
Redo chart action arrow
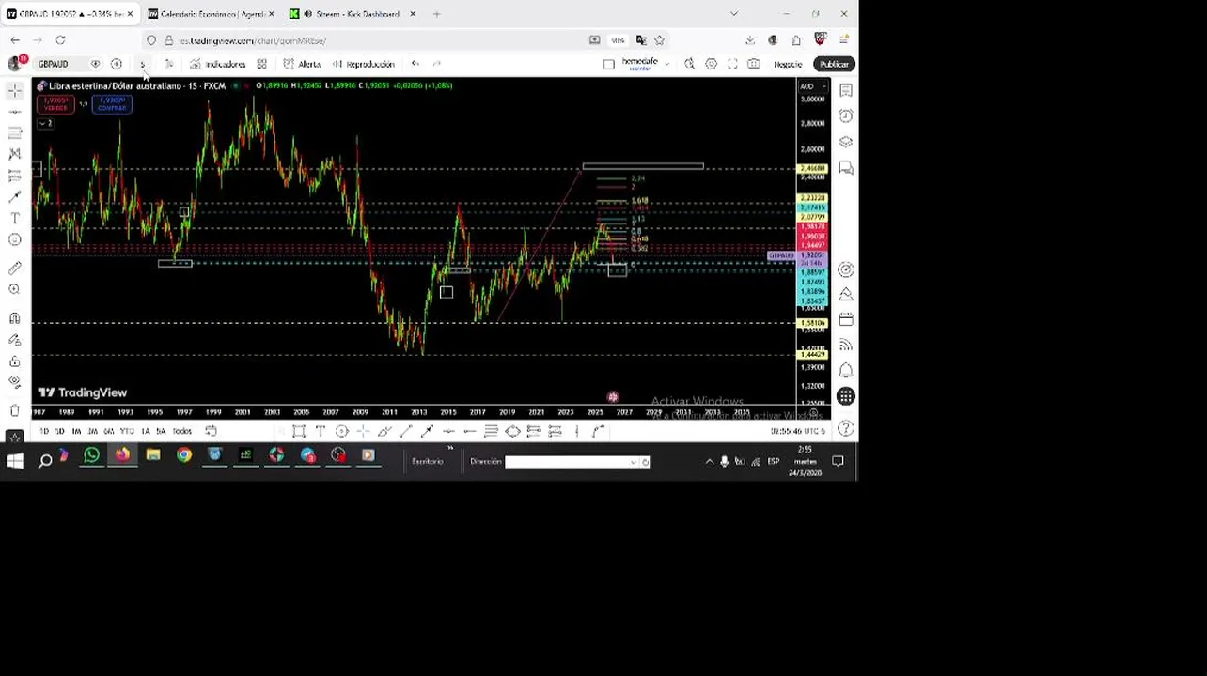pyautogui.click(x=437, y=64)
